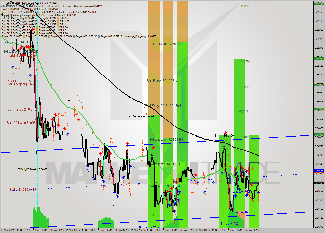
Task: Click the black 0.64595 current price tag
Action: pos(319,183)
